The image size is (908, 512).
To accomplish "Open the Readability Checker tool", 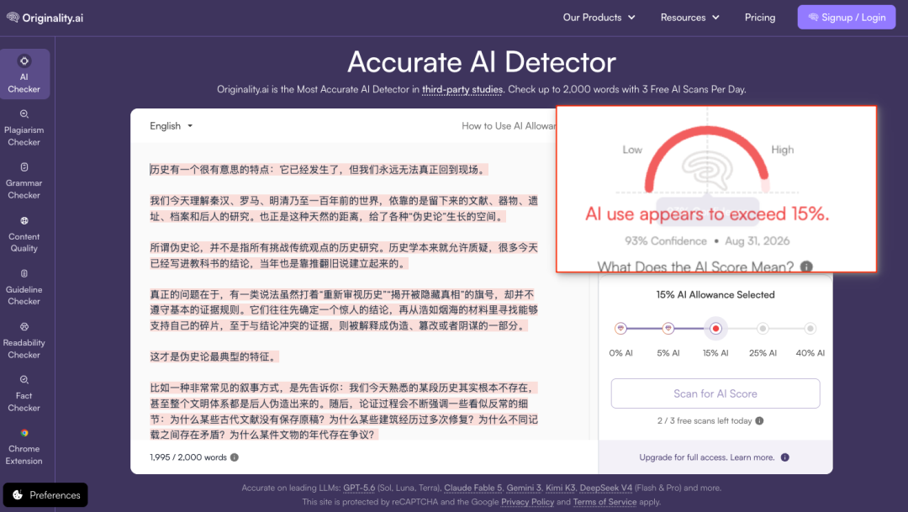I will [24, 340].
